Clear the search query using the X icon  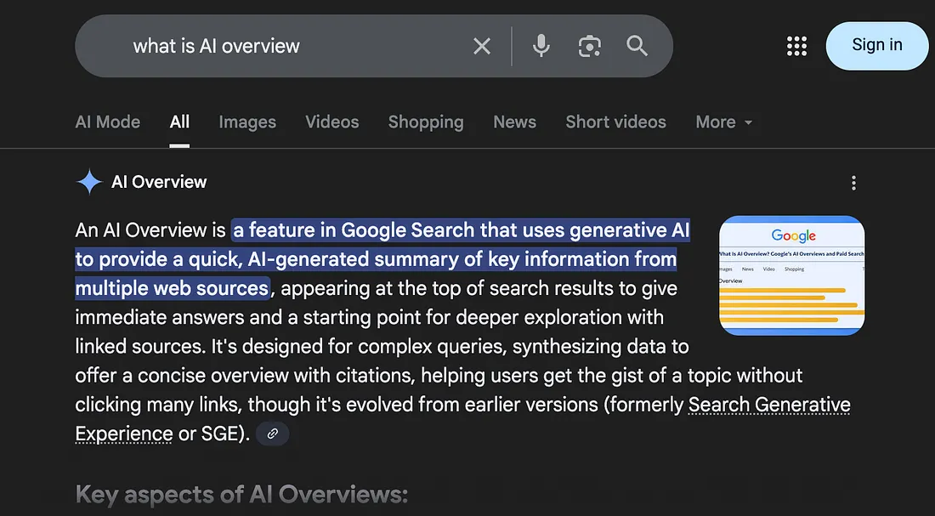[481, 46]
